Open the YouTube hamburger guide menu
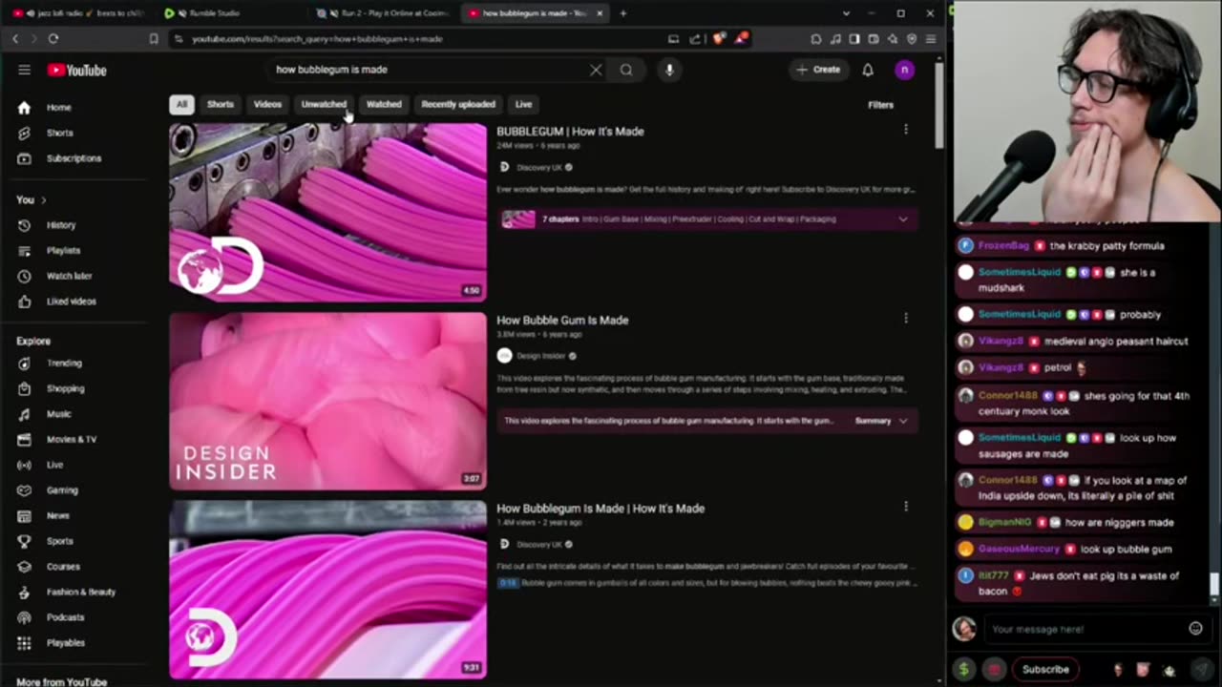 pos(24,70)
